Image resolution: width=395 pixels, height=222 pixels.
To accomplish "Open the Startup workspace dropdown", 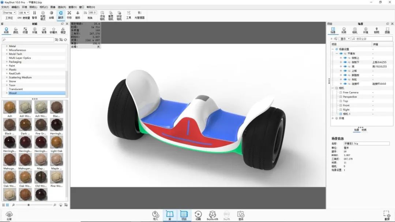I will tap(9, 12).
